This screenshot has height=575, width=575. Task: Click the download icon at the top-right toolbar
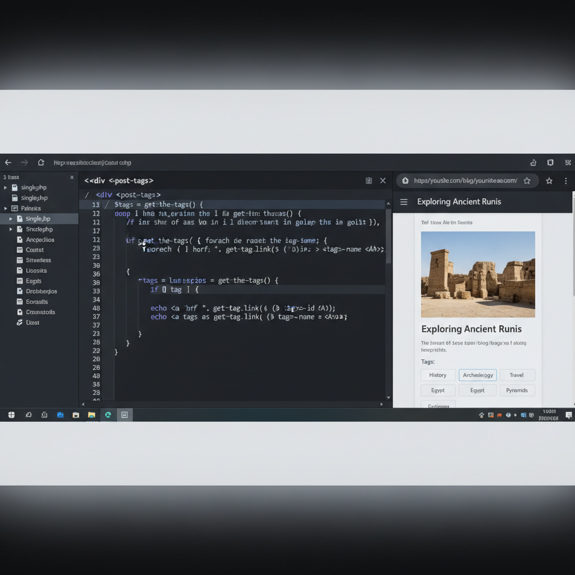[533, 162]
